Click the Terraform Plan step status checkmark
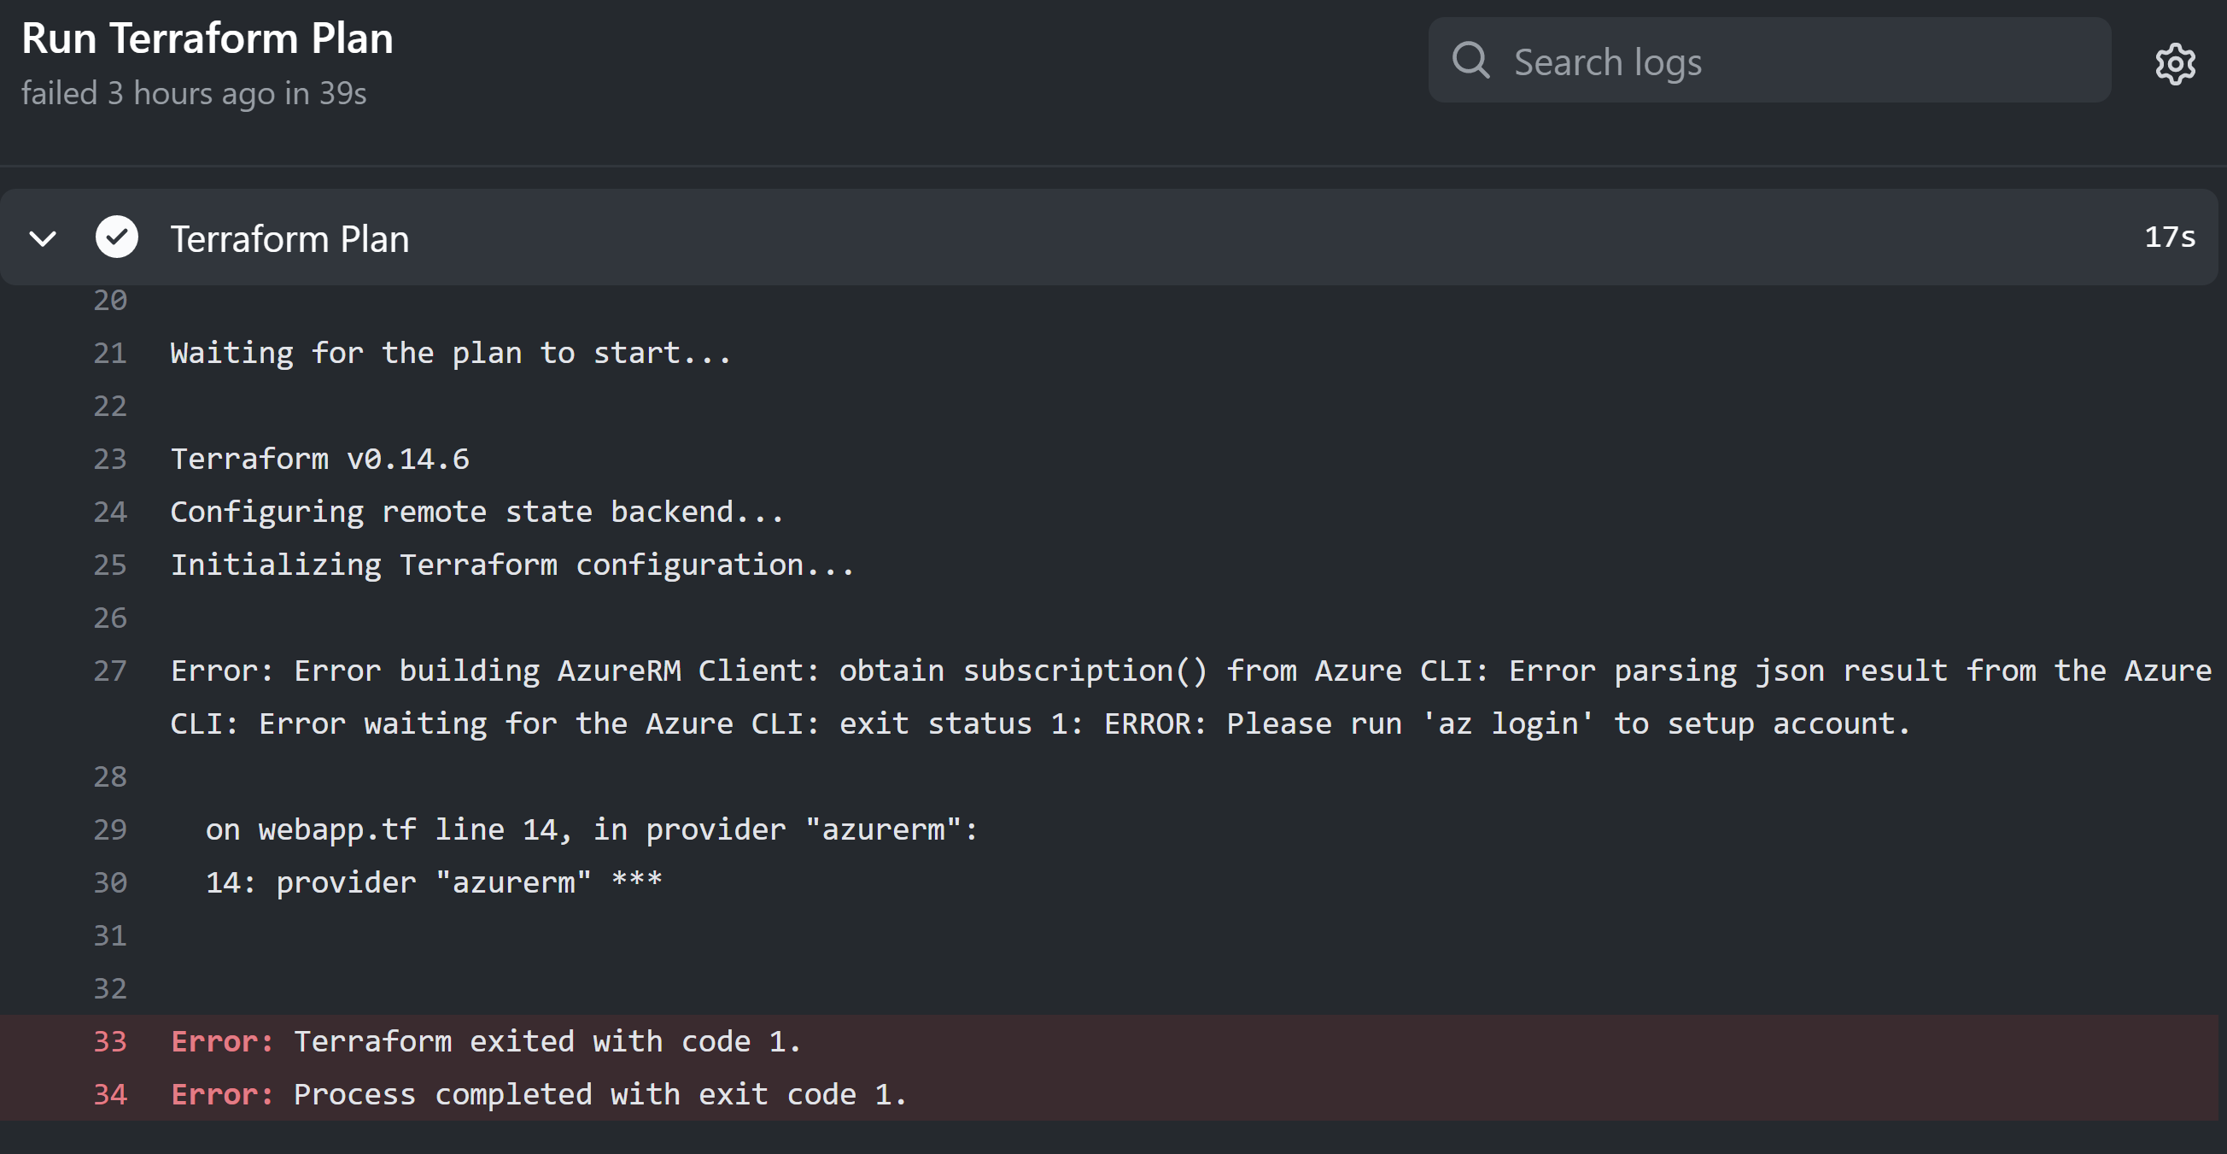The width and height of the screenshot is (2227, 1154). 117,237
